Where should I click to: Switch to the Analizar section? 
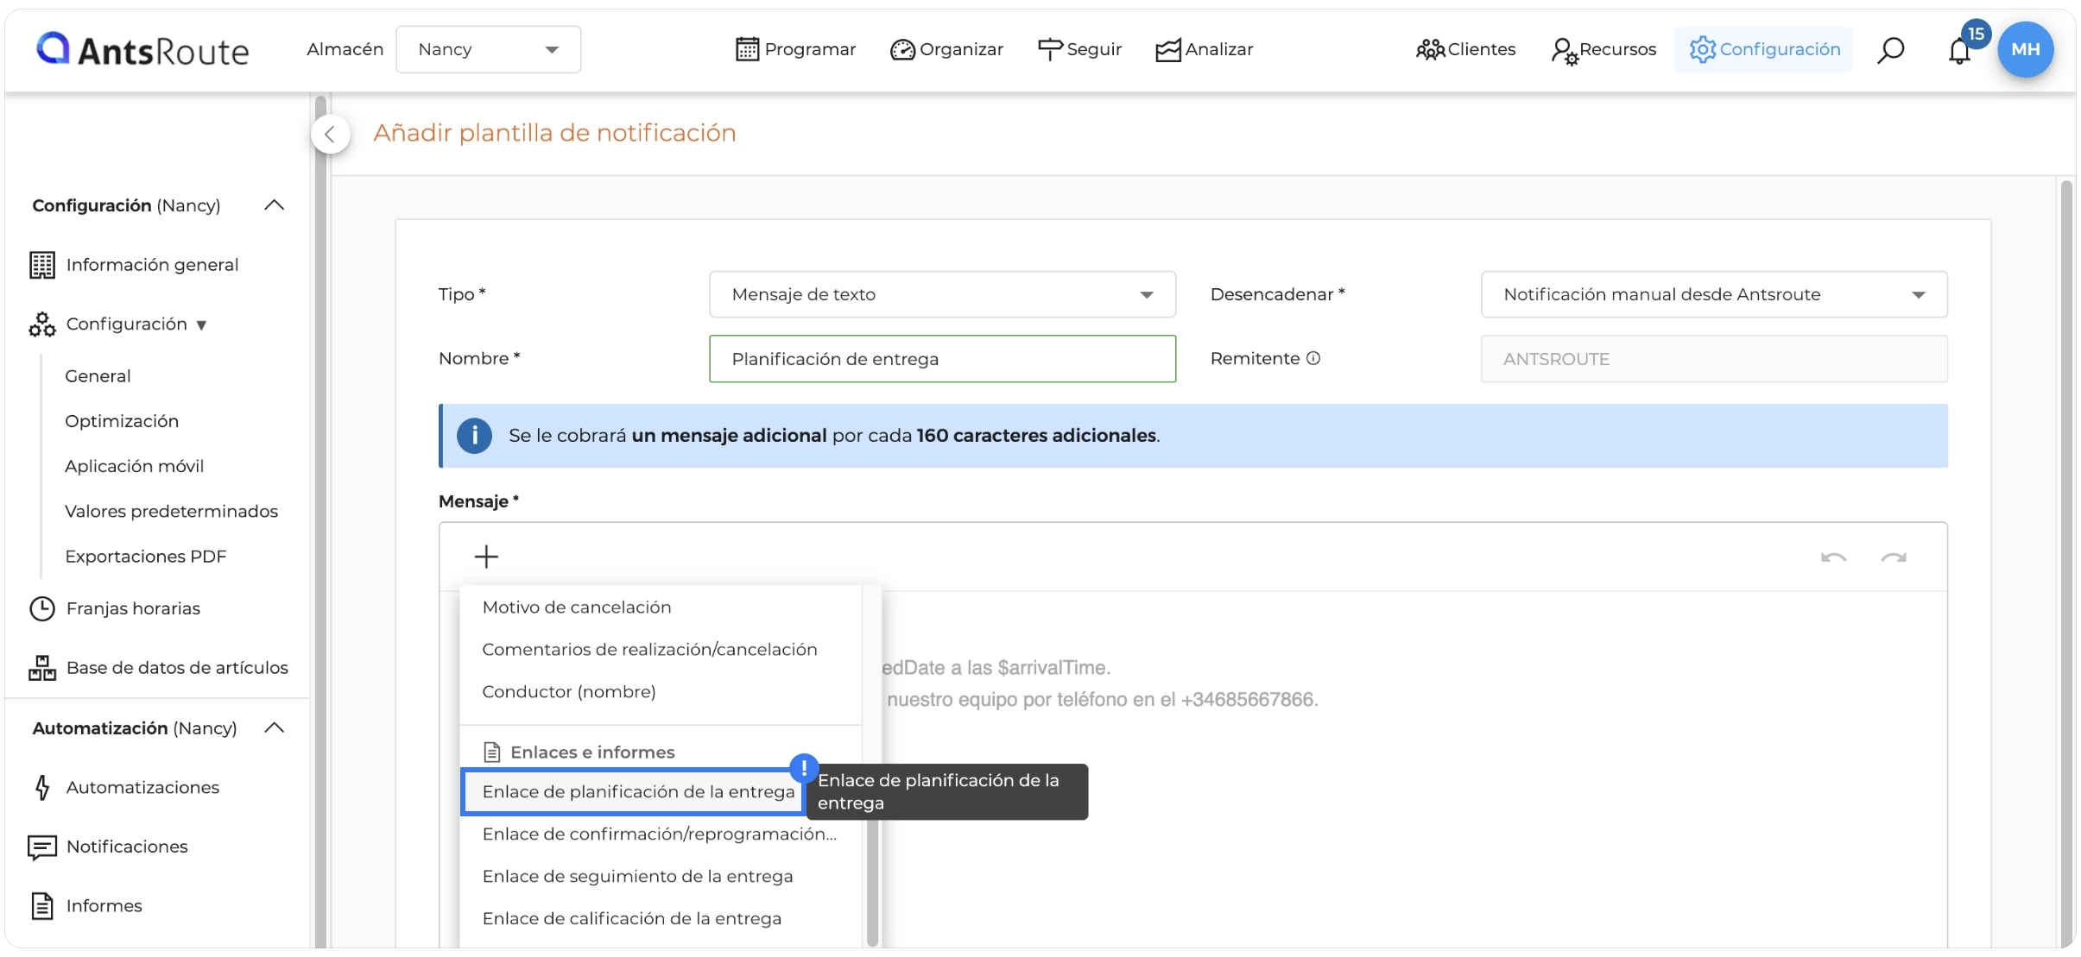click(1204, 49)
